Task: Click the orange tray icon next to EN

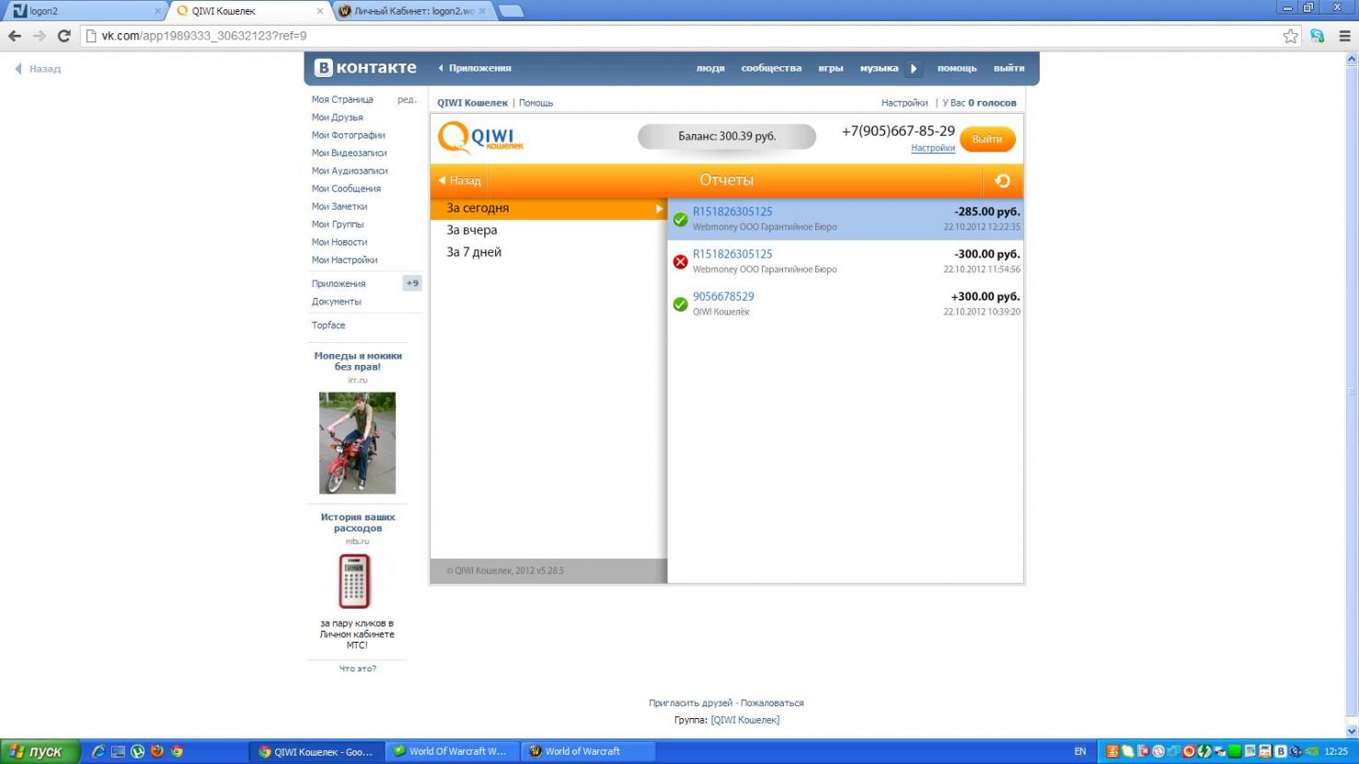Action: (1112, 751)
